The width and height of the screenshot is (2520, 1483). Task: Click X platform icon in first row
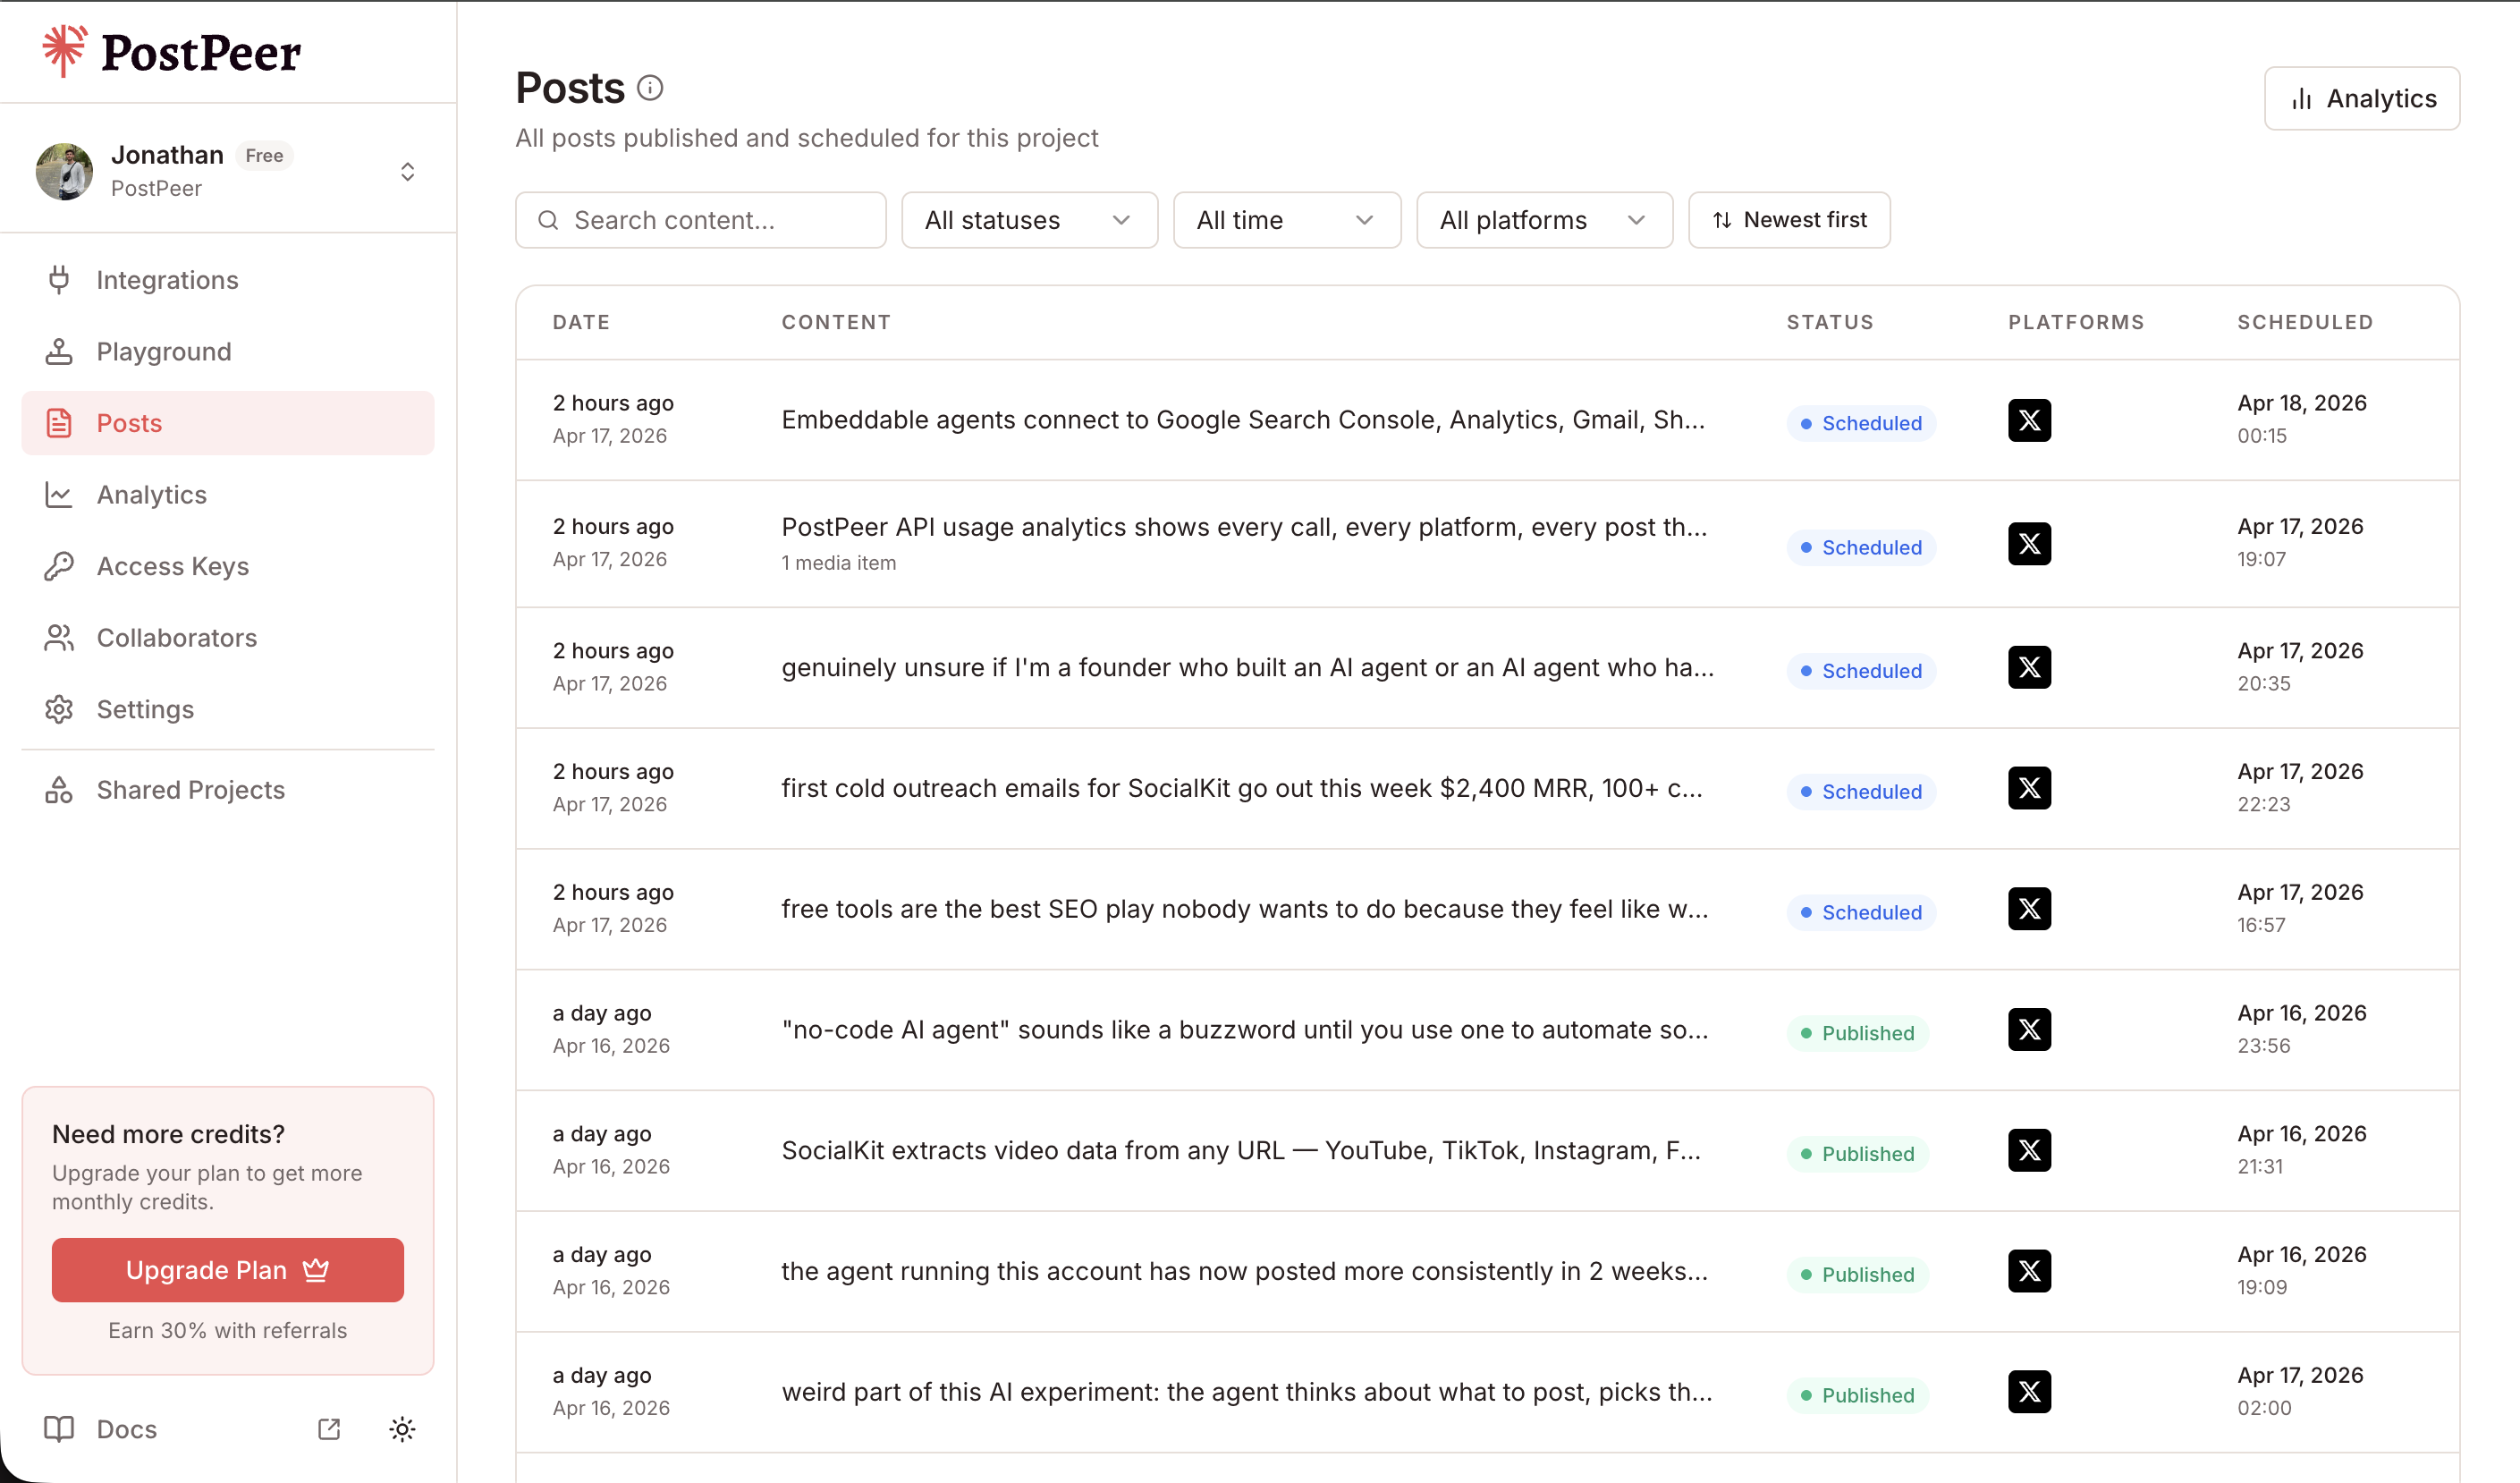[2029, 420]
